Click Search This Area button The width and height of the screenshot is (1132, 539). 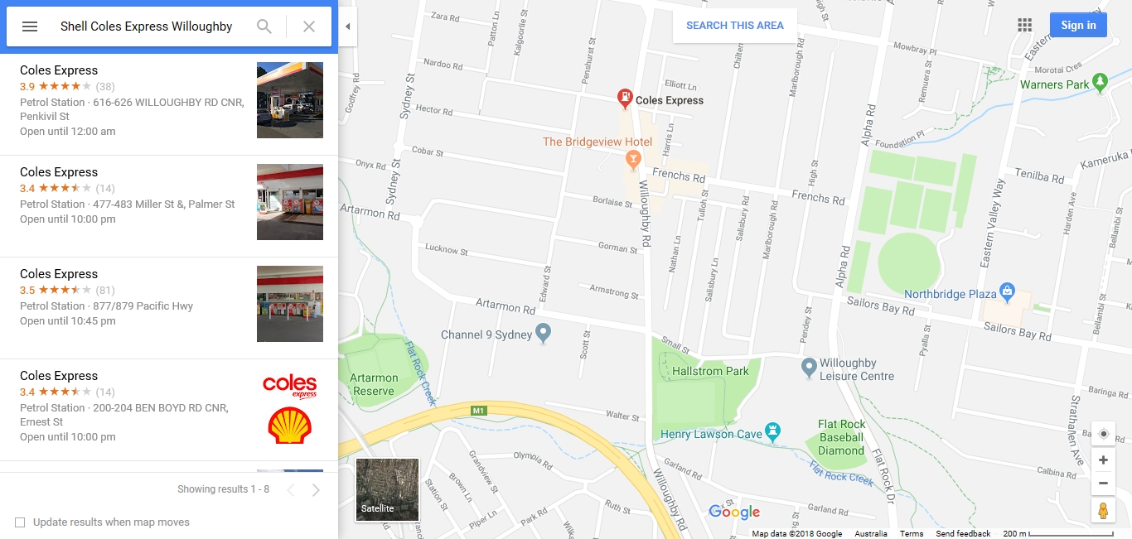(x=735, y=26)
